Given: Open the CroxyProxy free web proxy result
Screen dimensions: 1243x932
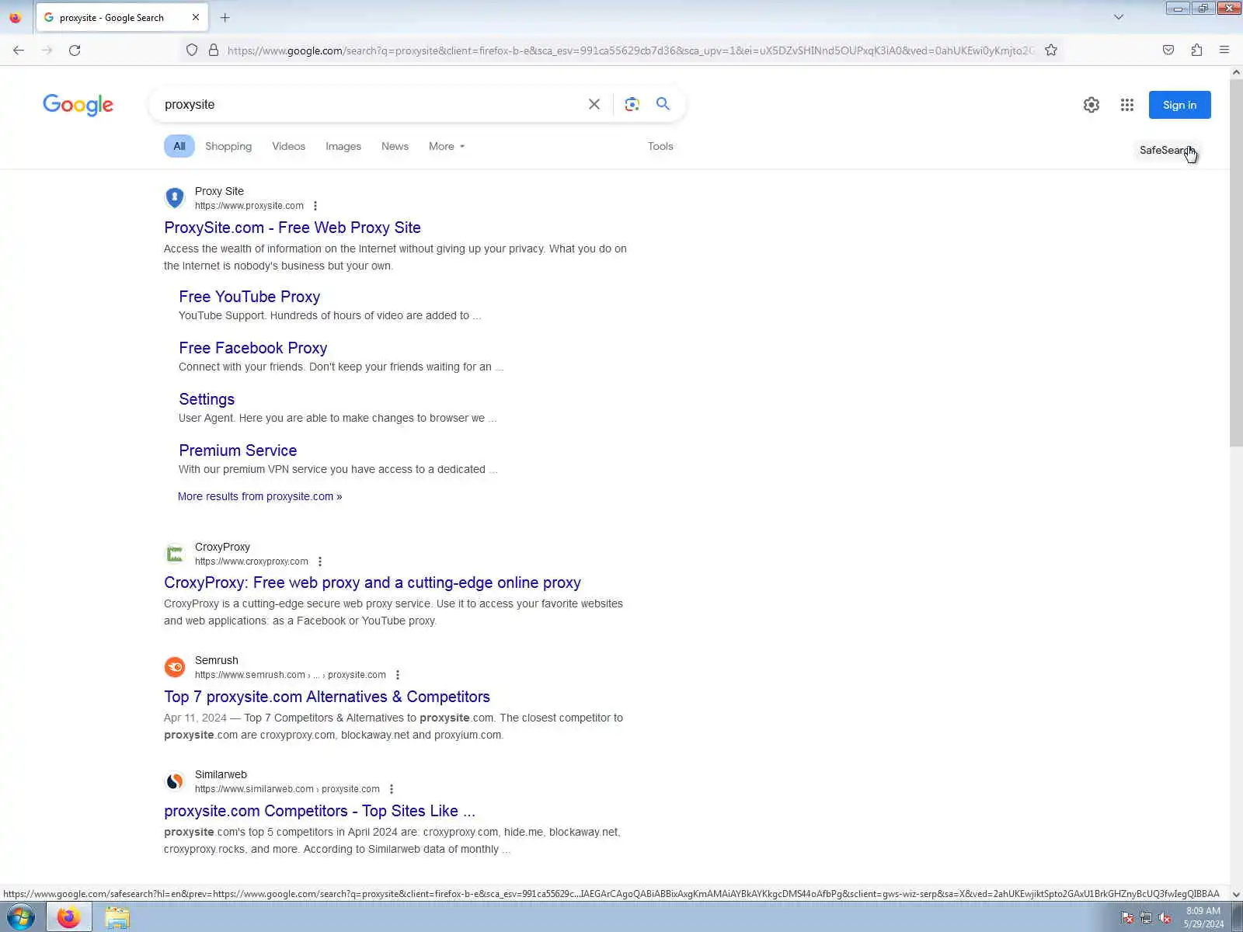Looking at the screenshot, I should (372, 582).
